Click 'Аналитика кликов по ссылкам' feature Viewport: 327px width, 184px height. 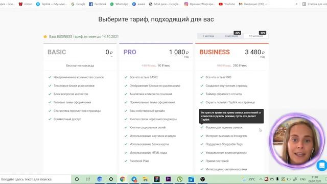(x=151, y=94)
